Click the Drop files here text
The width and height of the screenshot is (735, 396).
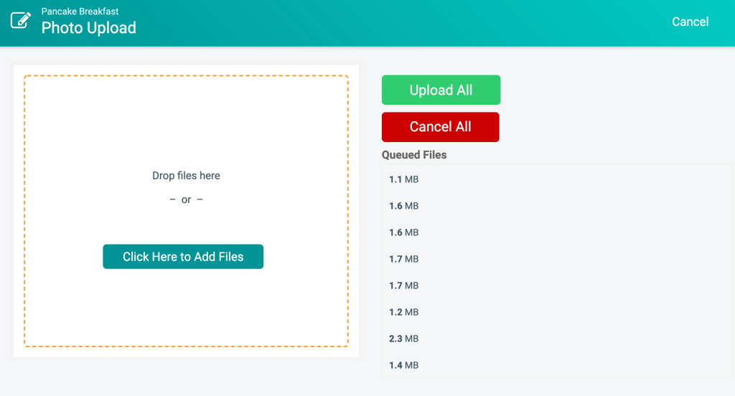186,176
